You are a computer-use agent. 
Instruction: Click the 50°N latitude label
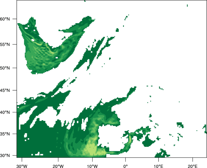click(x=5, y=68)
